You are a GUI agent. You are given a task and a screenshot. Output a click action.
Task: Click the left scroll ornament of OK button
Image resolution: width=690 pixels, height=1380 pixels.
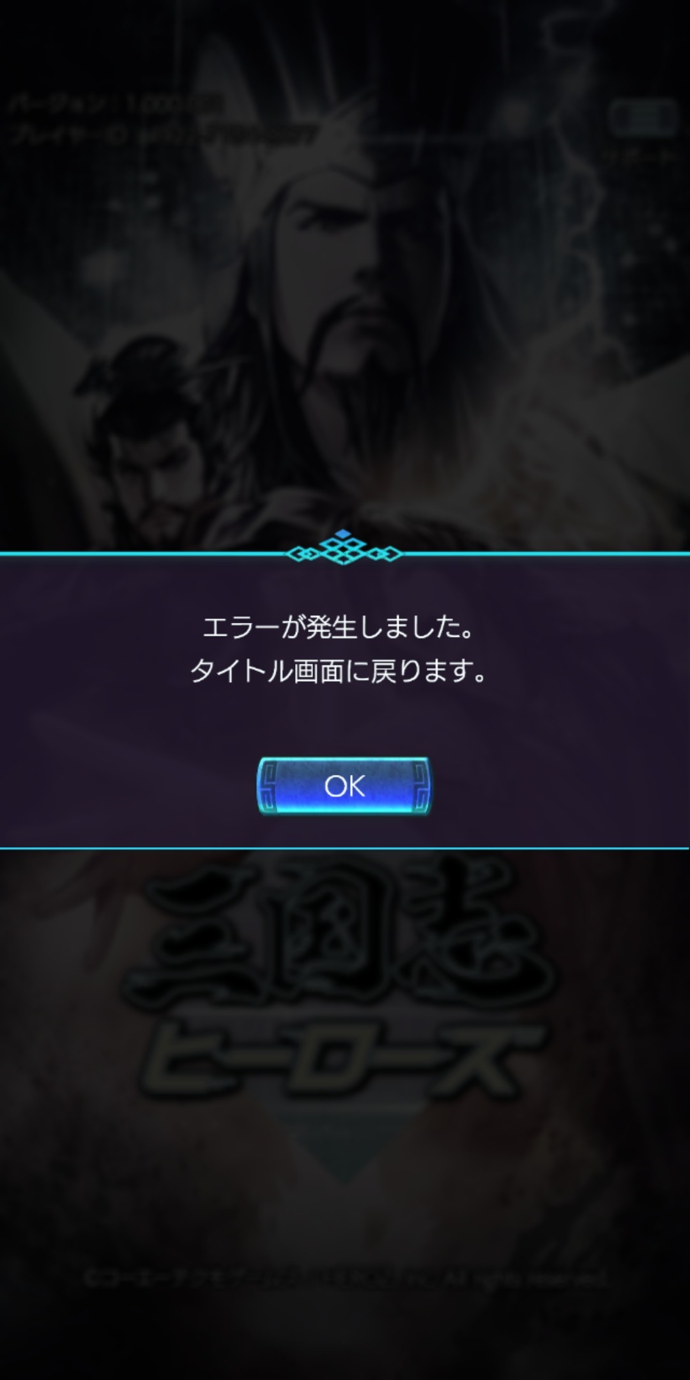[x=270, y=786]
